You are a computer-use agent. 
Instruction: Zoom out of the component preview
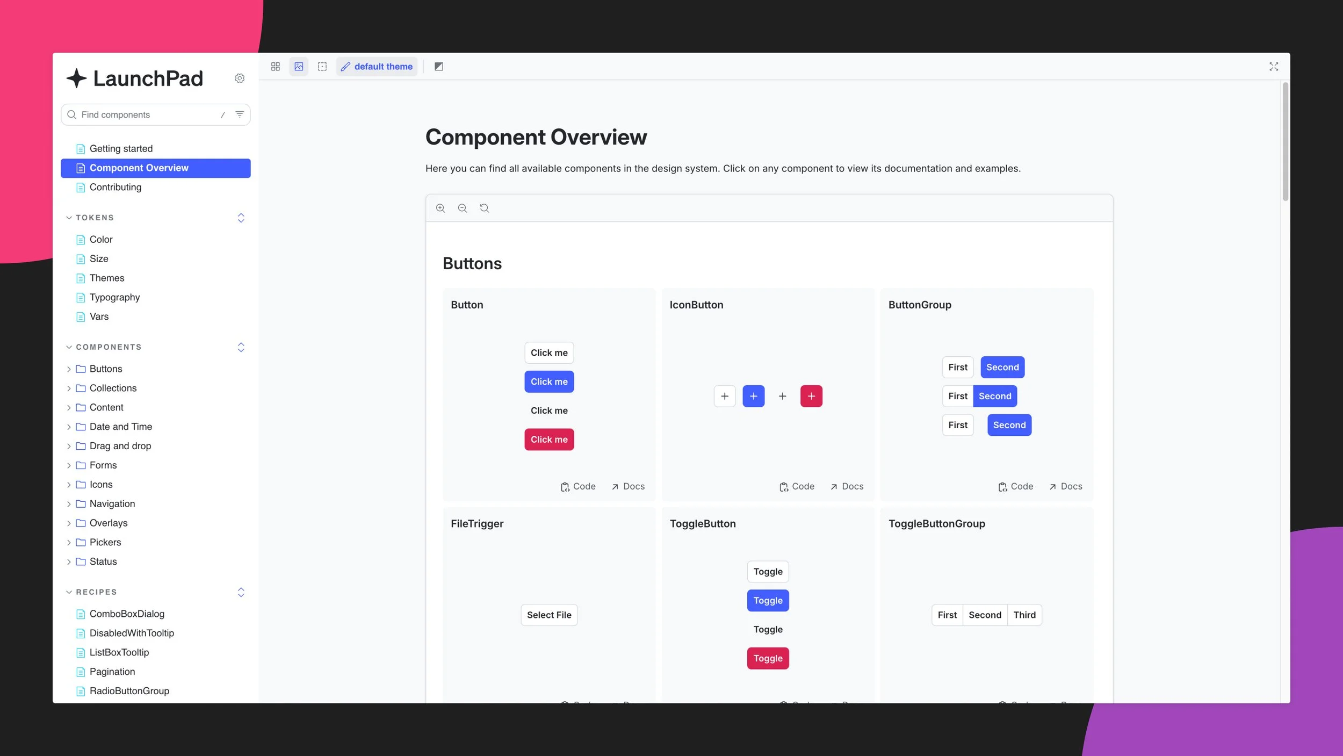click(x=463, y=208)
